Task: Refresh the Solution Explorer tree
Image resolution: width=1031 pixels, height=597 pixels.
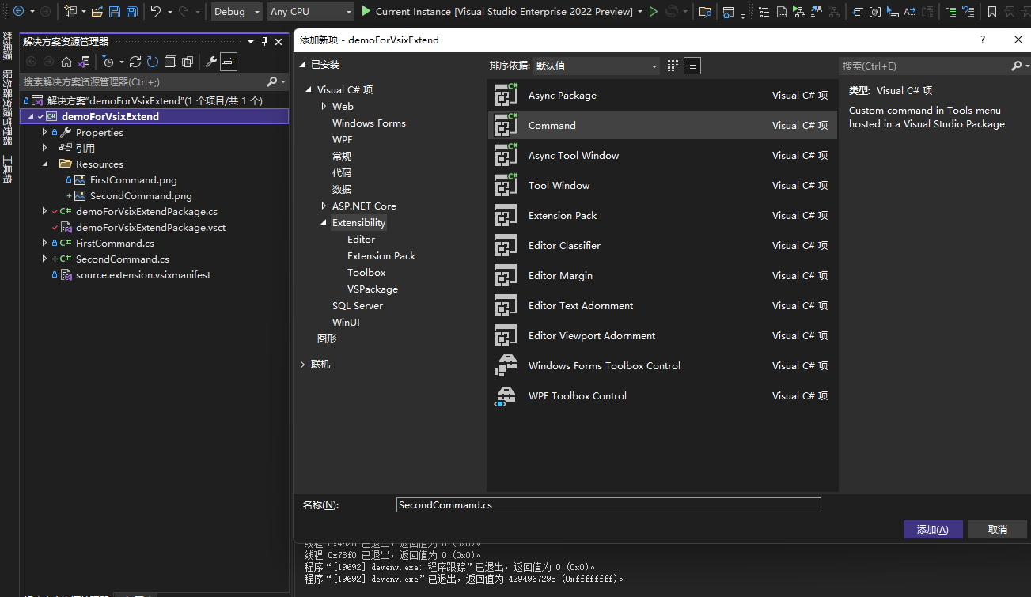Action: (152, 62)
